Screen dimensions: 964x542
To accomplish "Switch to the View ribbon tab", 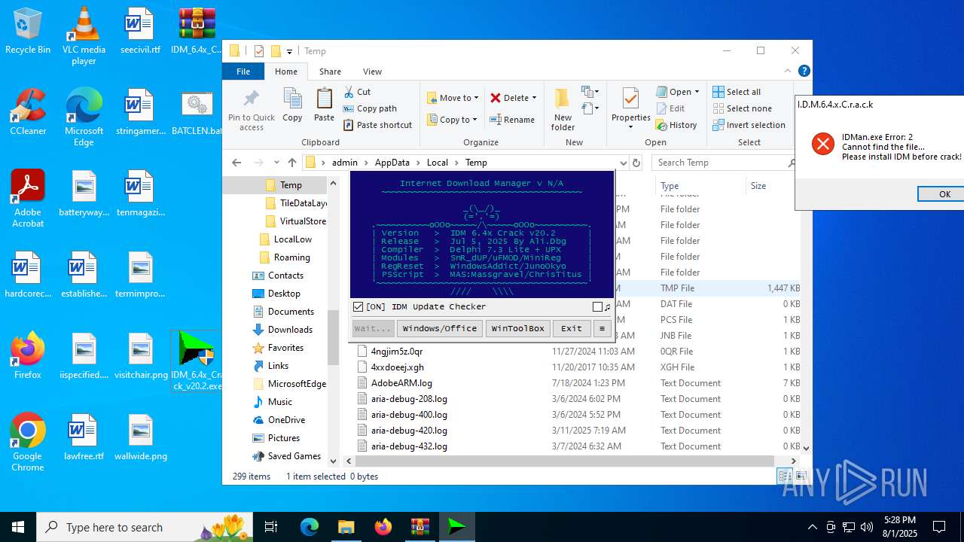I will tap(372, 72).
